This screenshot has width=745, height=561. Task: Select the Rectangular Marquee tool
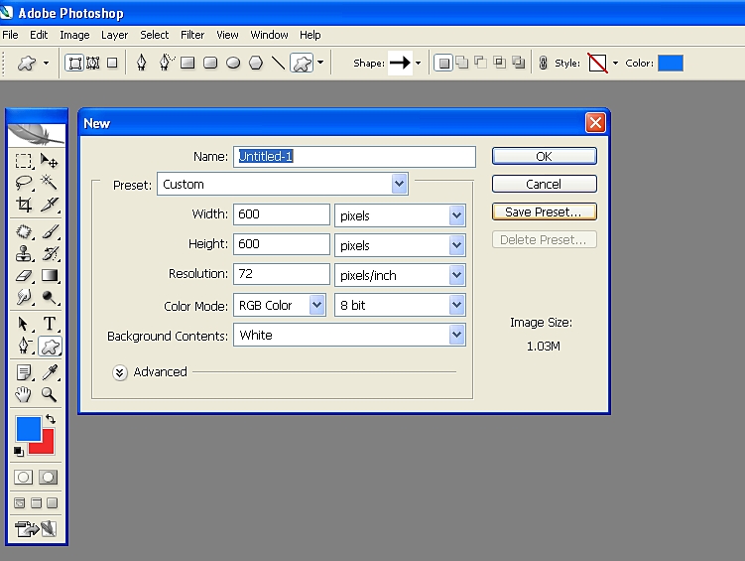point(23,161)
